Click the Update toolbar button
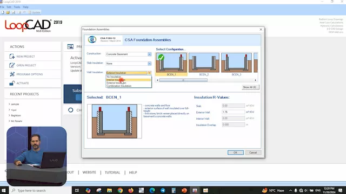The height and width of the screenshot is (194, 346). [34, 12]
